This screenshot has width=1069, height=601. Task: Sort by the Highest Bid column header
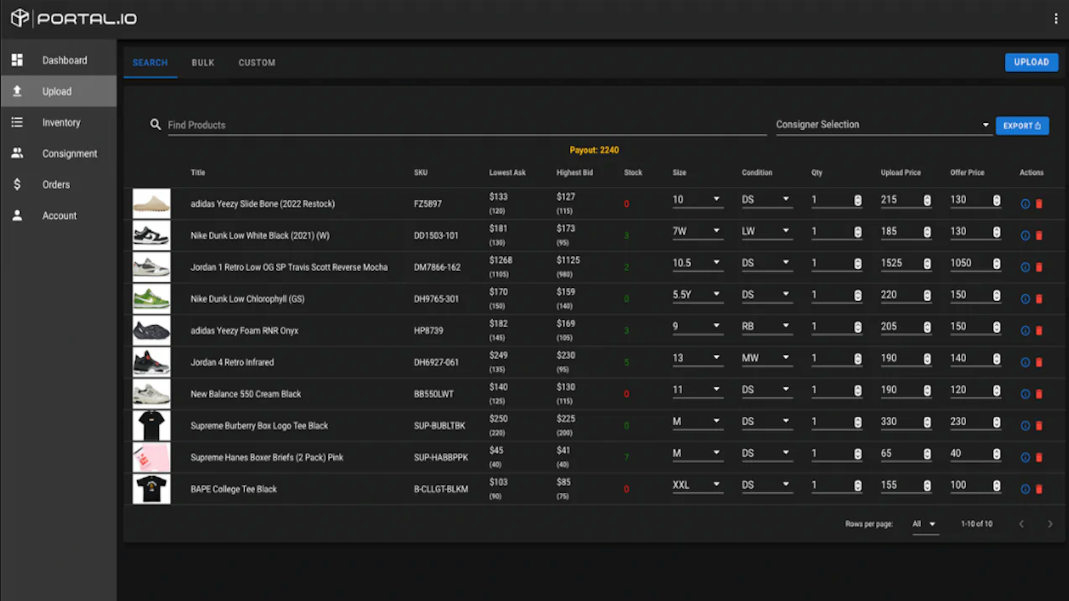[575, 172]
